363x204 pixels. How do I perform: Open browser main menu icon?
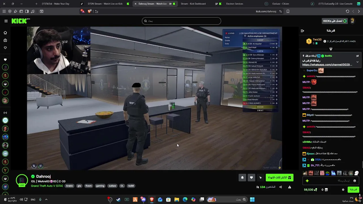[4, 11]
